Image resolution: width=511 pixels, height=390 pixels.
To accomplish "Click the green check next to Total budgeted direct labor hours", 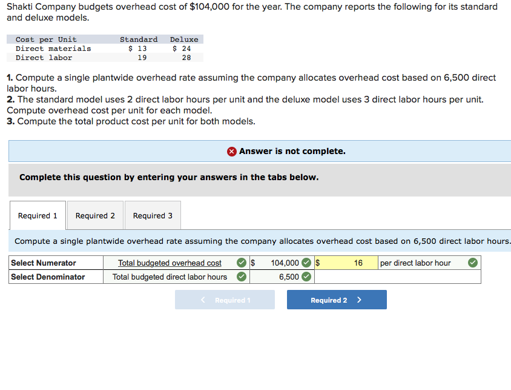I will point(242,277).
